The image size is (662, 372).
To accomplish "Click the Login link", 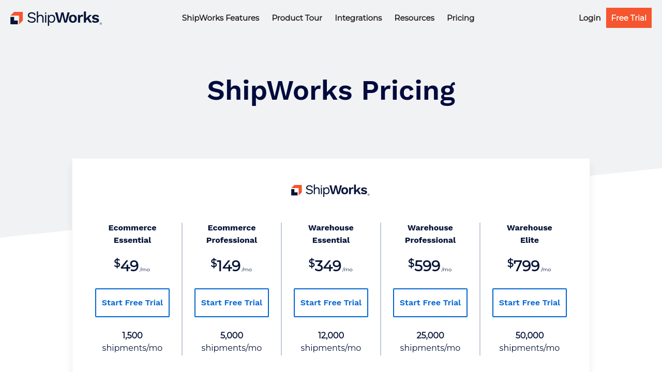I will coord(590,18).
